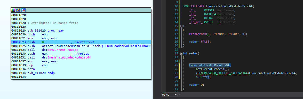Click the UserContext parameter on line 14
303x99 pixels.
pos(227,22)
